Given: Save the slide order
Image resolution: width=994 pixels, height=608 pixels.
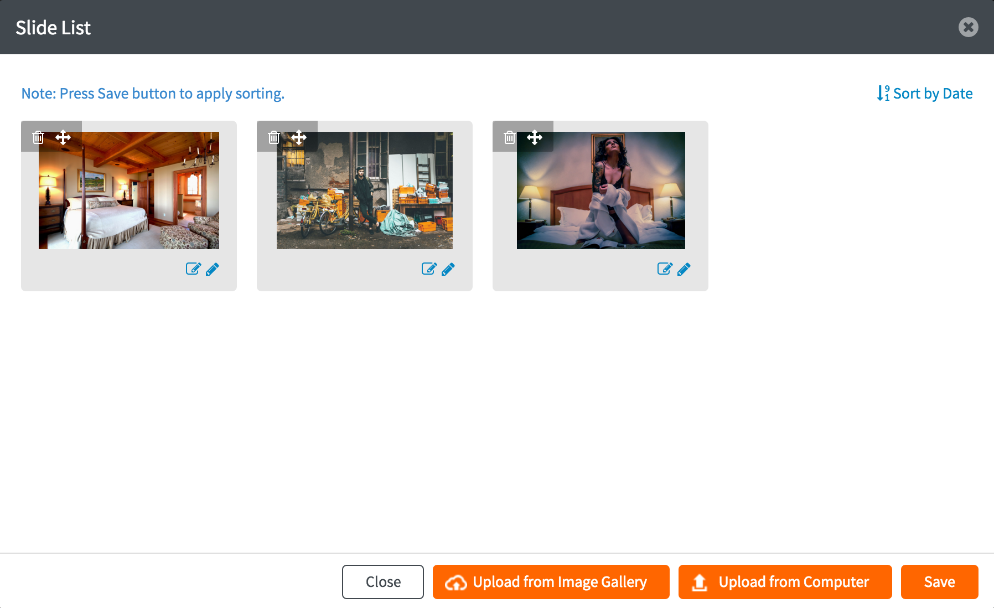Looking at the screenshot, I should [940, 582].
